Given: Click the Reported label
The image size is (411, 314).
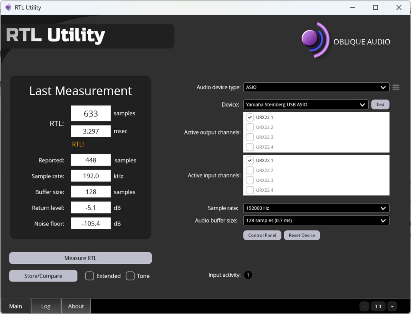Looking at the screenshot, I should 51,160.
